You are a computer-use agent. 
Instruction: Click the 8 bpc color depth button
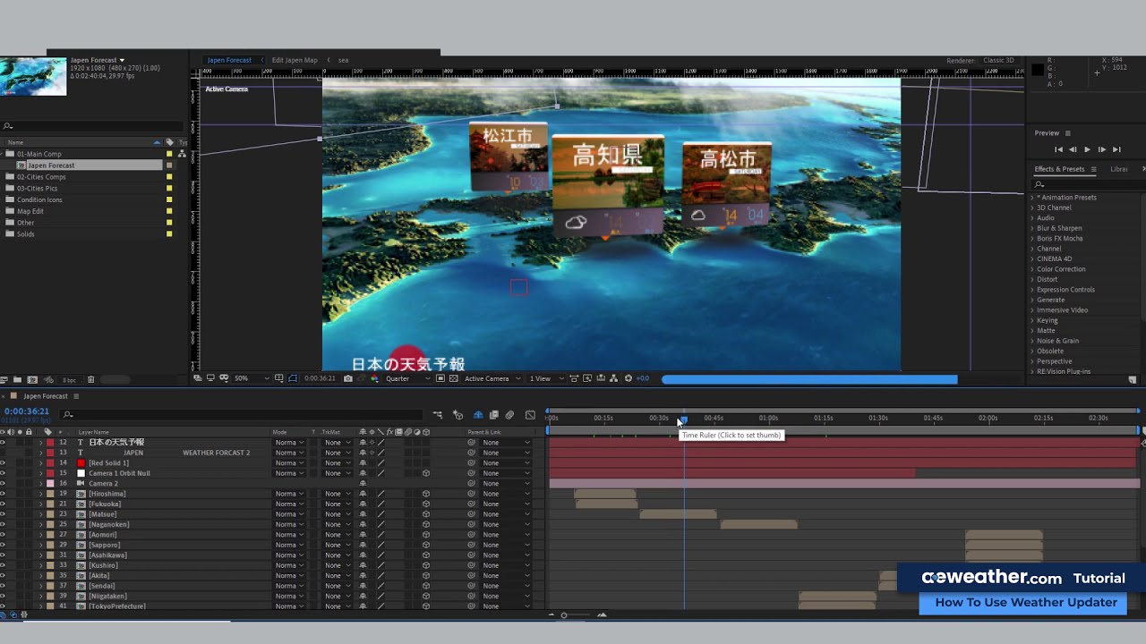point(69,380)
